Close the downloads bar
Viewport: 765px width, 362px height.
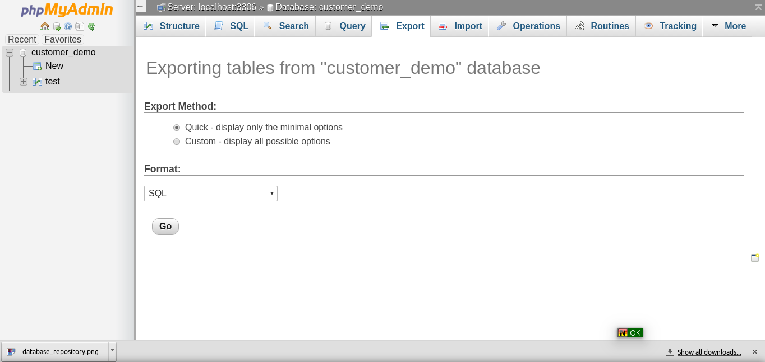755,352
